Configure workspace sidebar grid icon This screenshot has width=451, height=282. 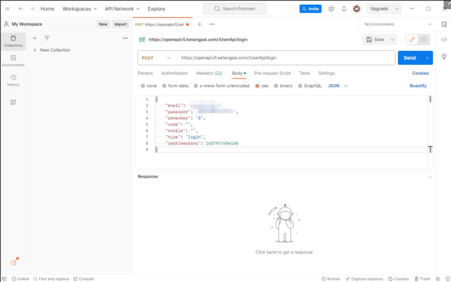pyautogui.click(x=13, y=102)
